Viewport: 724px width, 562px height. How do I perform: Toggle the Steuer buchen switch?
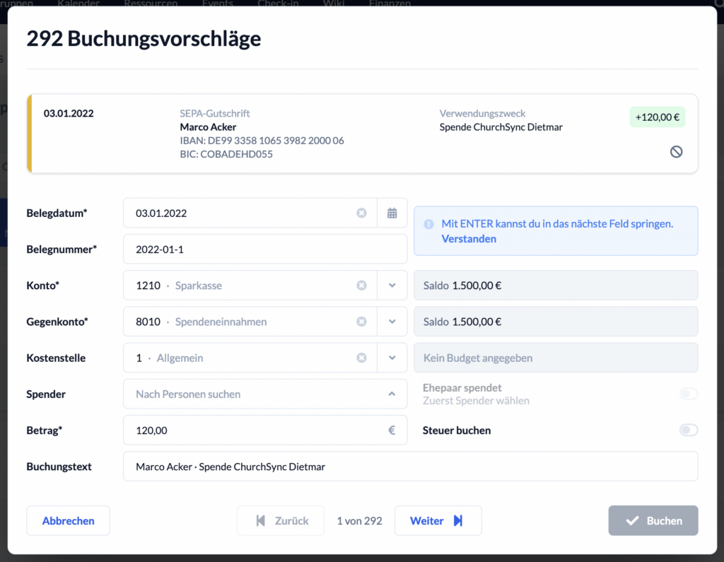coord(688,430)
